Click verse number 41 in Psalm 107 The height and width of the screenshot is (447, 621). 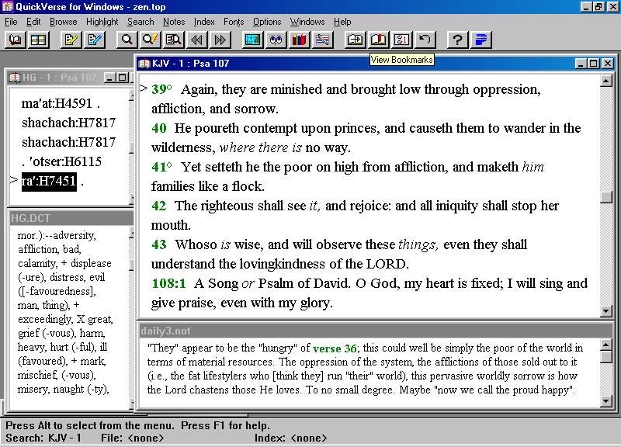point(159,167)
